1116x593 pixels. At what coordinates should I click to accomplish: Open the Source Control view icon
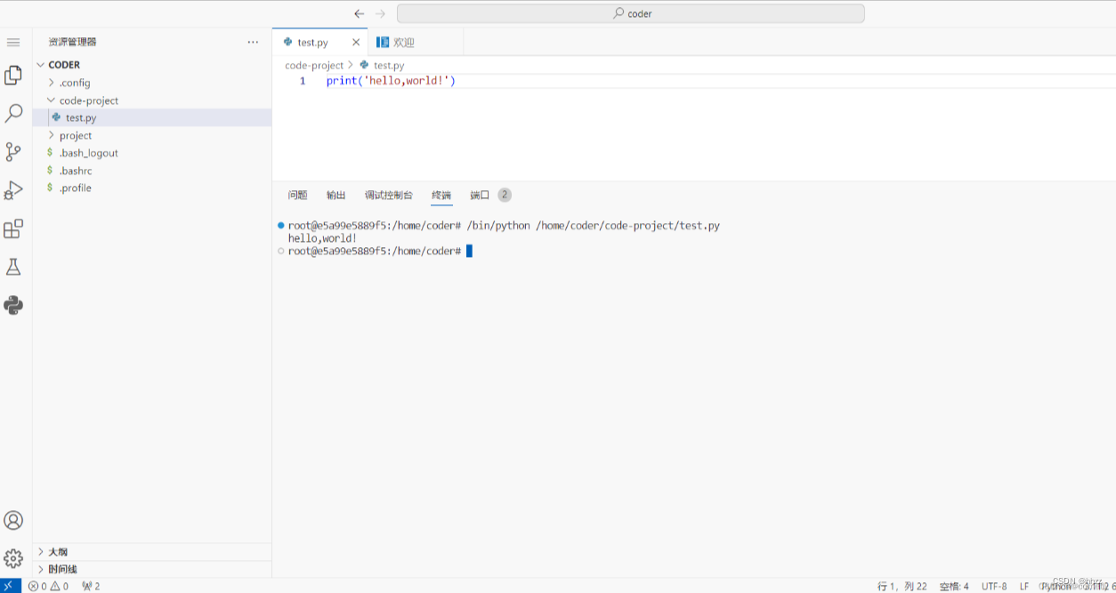click(x=13, y=152)
